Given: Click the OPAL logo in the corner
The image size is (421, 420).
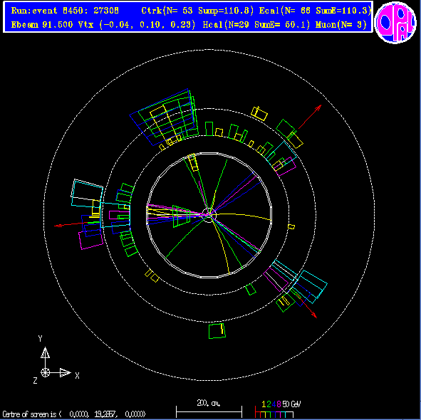Looking at the screenshot, I should click(395, 23).
